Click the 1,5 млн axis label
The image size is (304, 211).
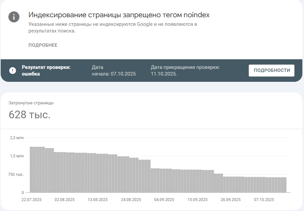click(x=17, y=156)
